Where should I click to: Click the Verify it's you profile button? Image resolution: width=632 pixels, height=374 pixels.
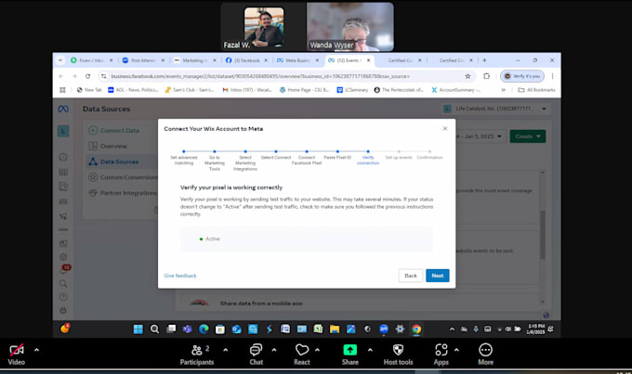click(522, 76)
